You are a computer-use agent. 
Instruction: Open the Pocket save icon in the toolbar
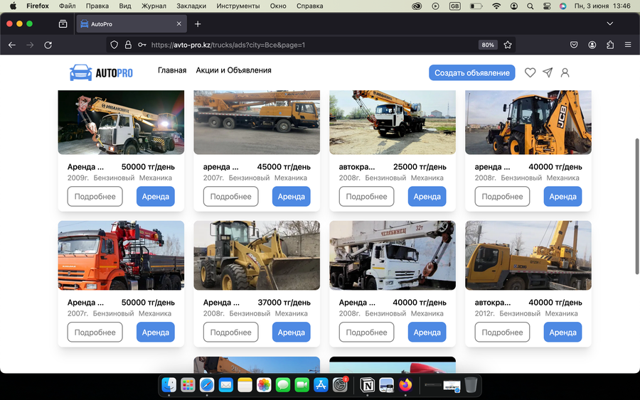point(574,45)
